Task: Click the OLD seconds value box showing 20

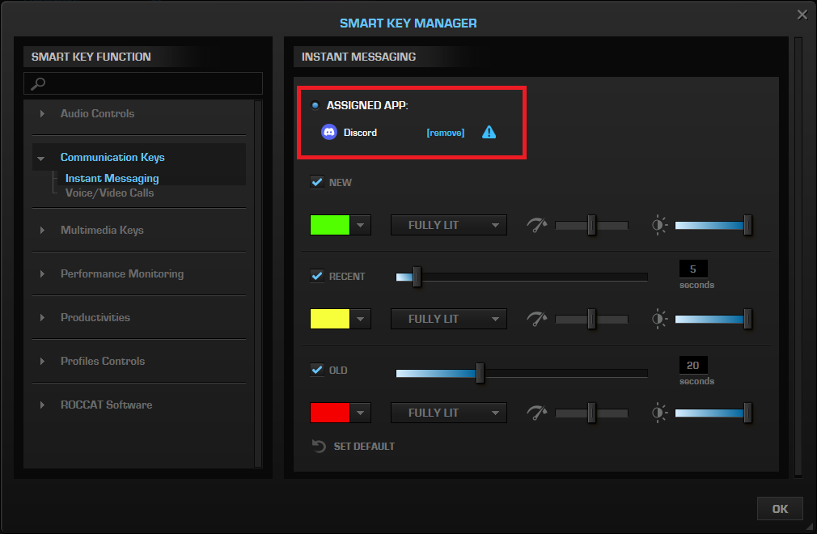Action: [693, 365]
